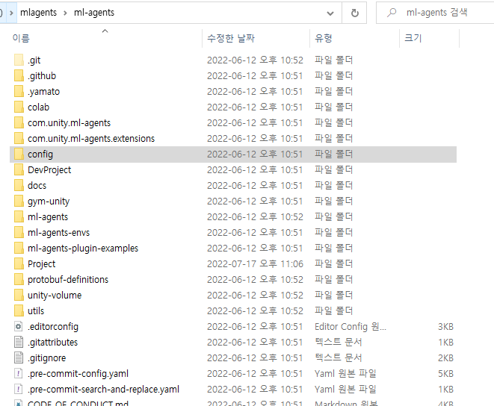Click the Editor Config 원... type cell
This screenshot has height=406, width=494.
pyautogui.click(x=351, y=327)
